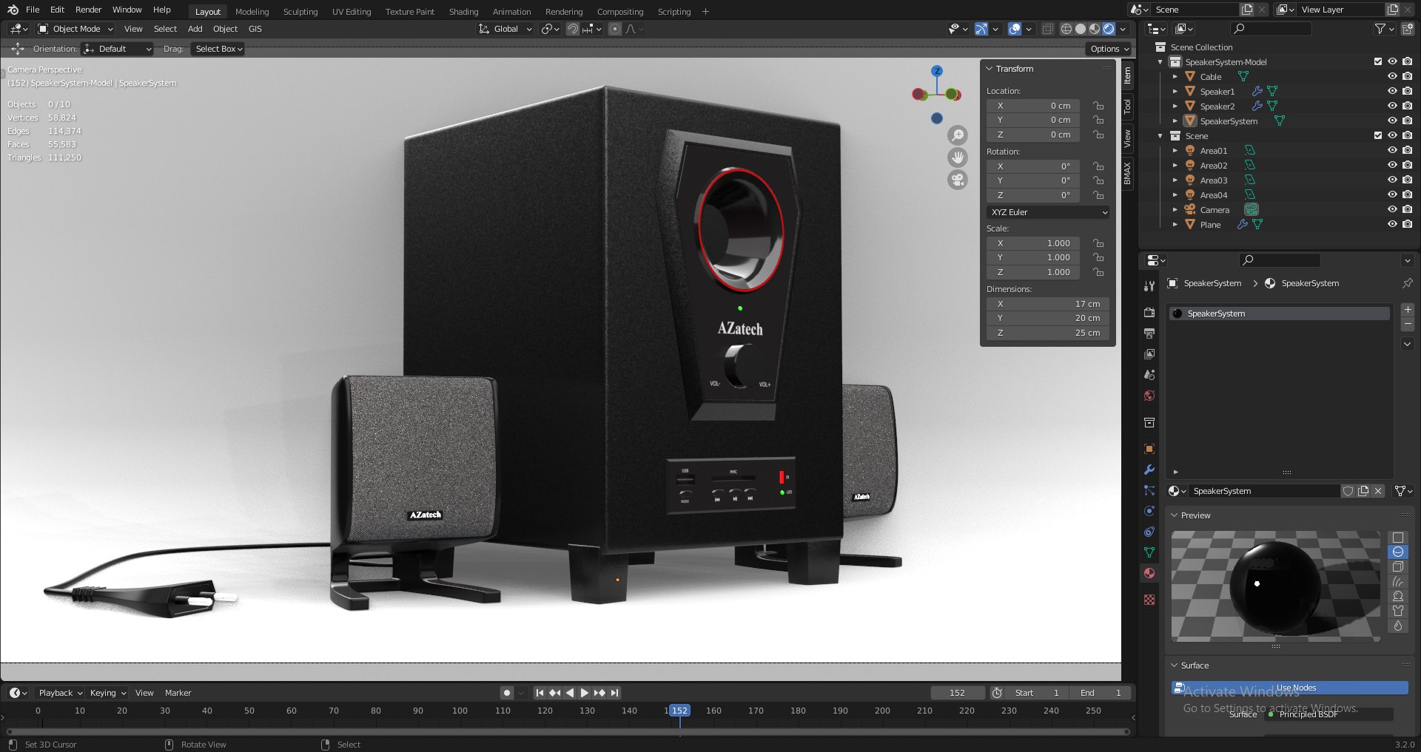Lock the Location X value
This screenshot has height=752, width=1421.
point(1098,106)
